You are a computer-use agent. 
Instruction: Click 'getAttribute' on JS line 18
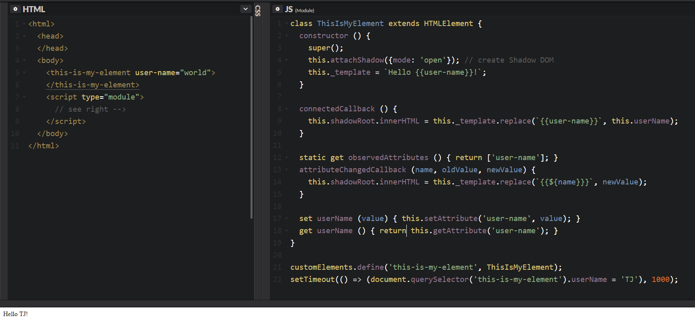point(460,231)
